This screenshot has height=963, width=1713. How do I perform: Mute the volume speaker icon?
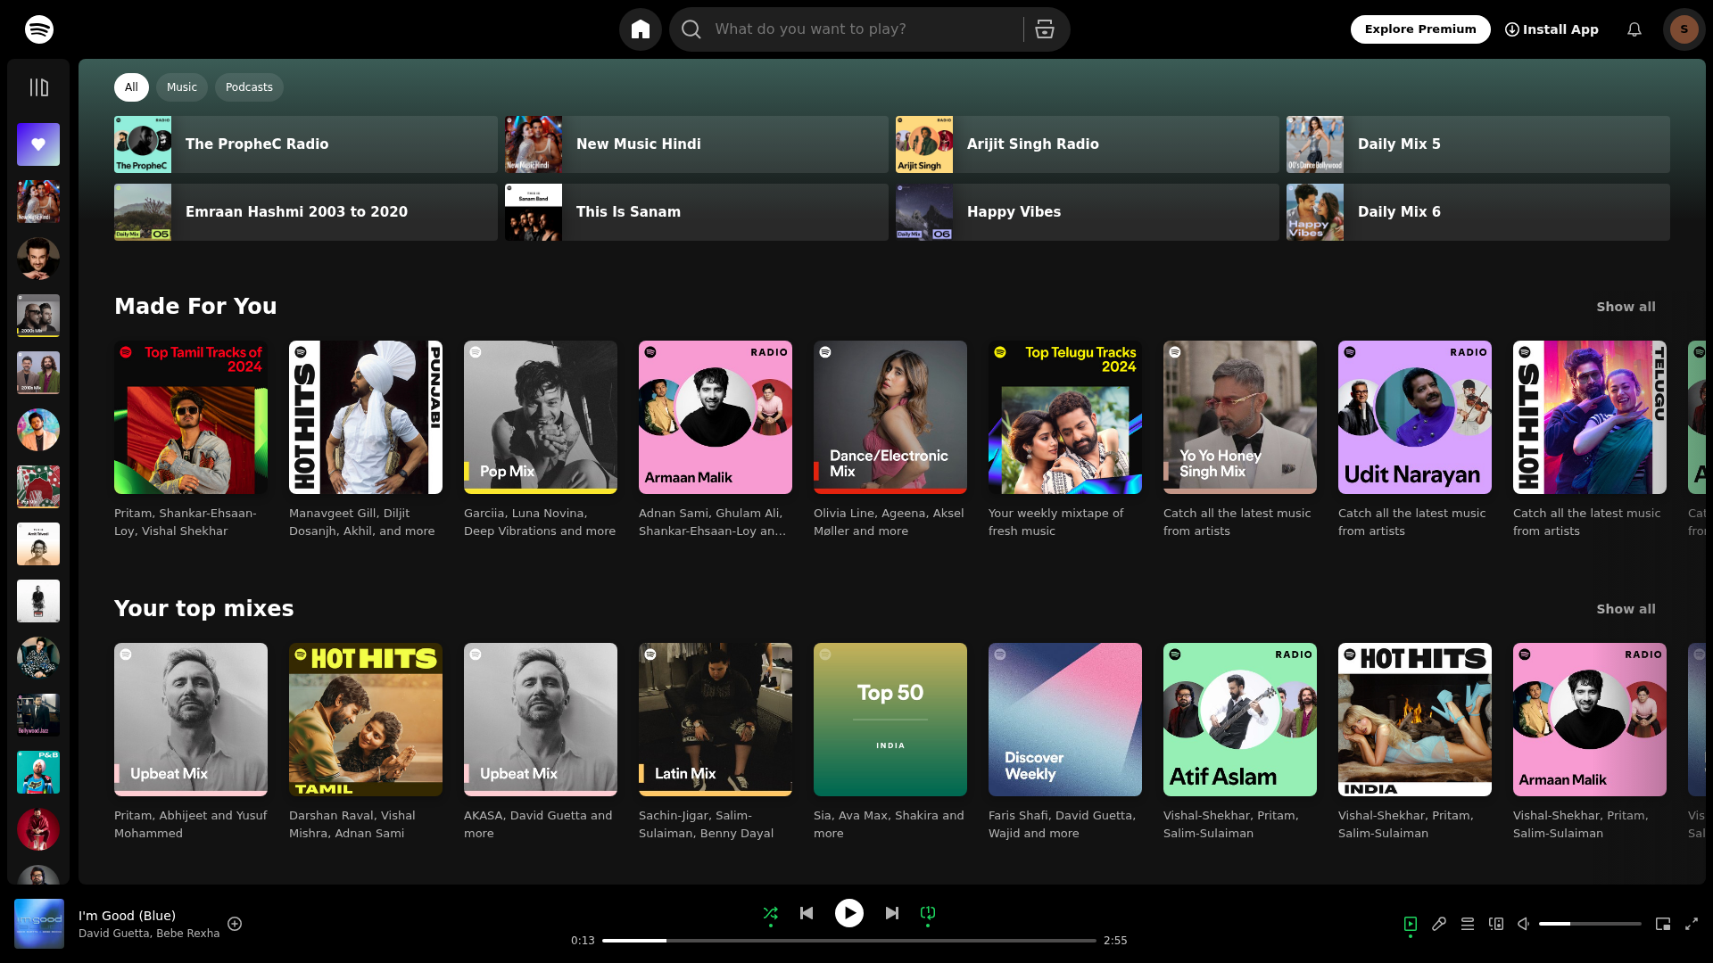1524,924
